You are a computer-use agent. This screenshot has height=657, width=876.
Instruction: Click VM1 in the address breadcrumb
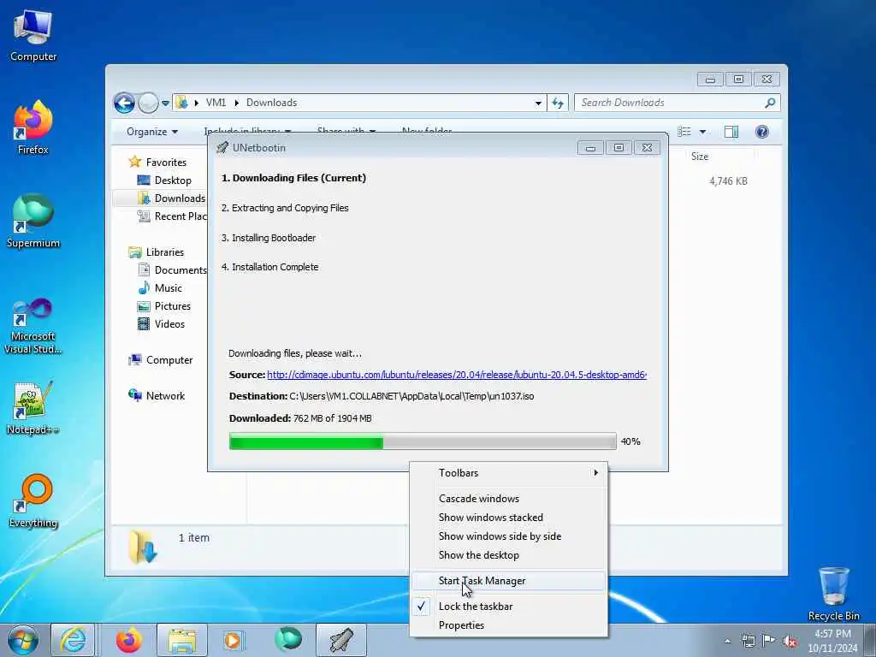(216, 103)
